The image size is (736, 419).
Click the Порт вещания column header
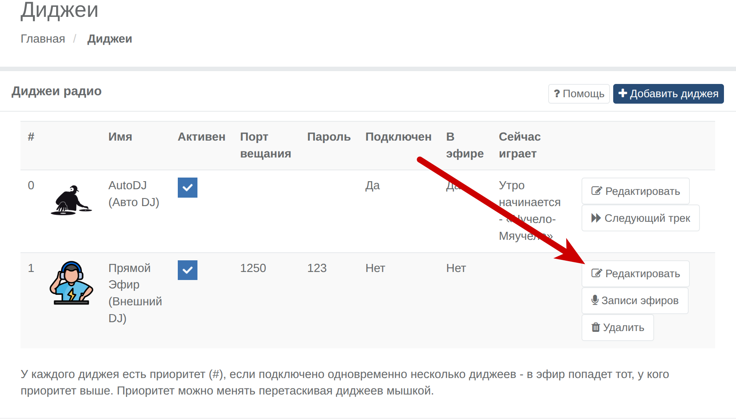tap(265, 145)
